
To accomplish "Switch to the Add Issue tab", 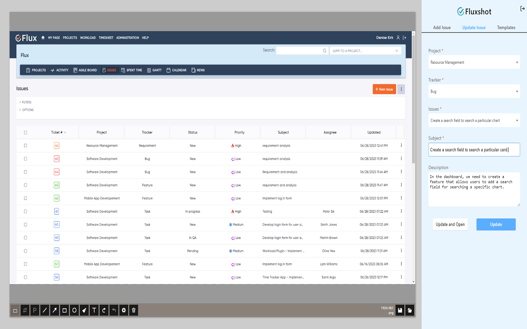I will [x=442, y=28].
